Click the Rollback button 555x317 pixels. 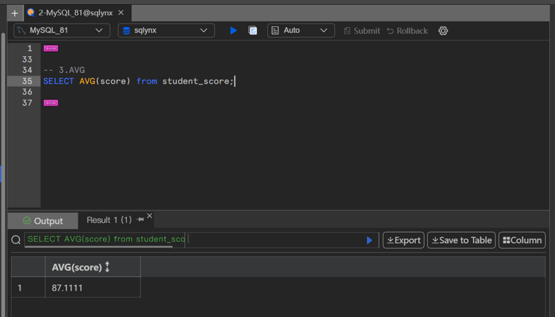tap(407, 30)
